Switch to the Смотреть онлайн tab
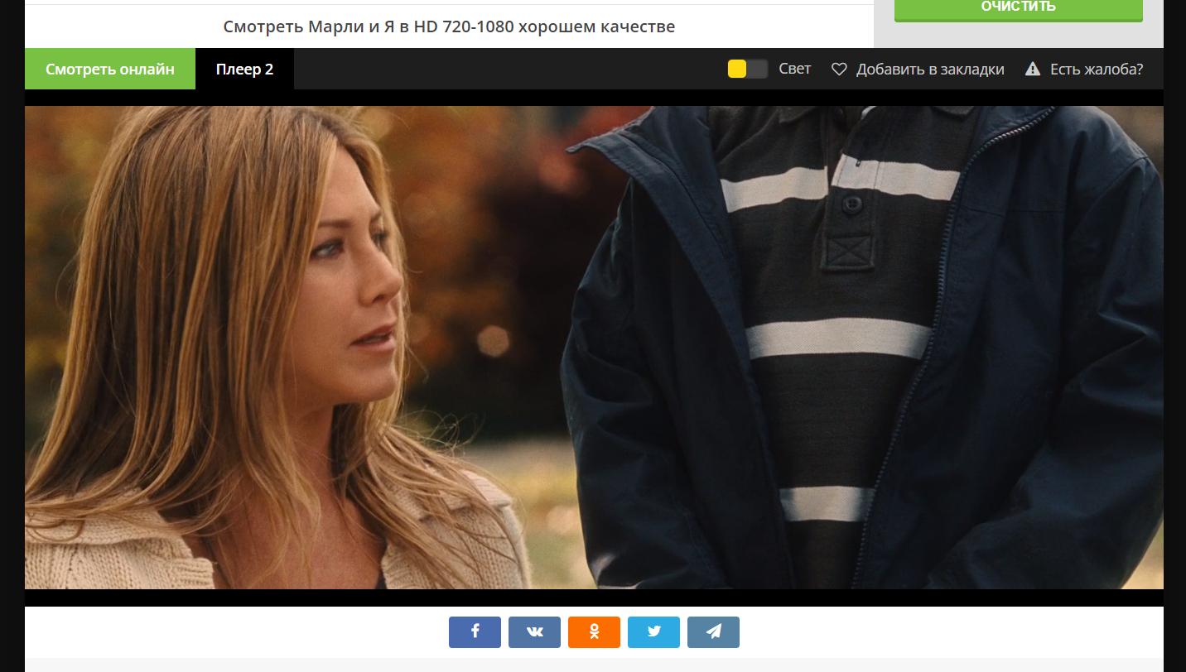This screenshot has width=1186, height=672. click(x=110, y=69)
